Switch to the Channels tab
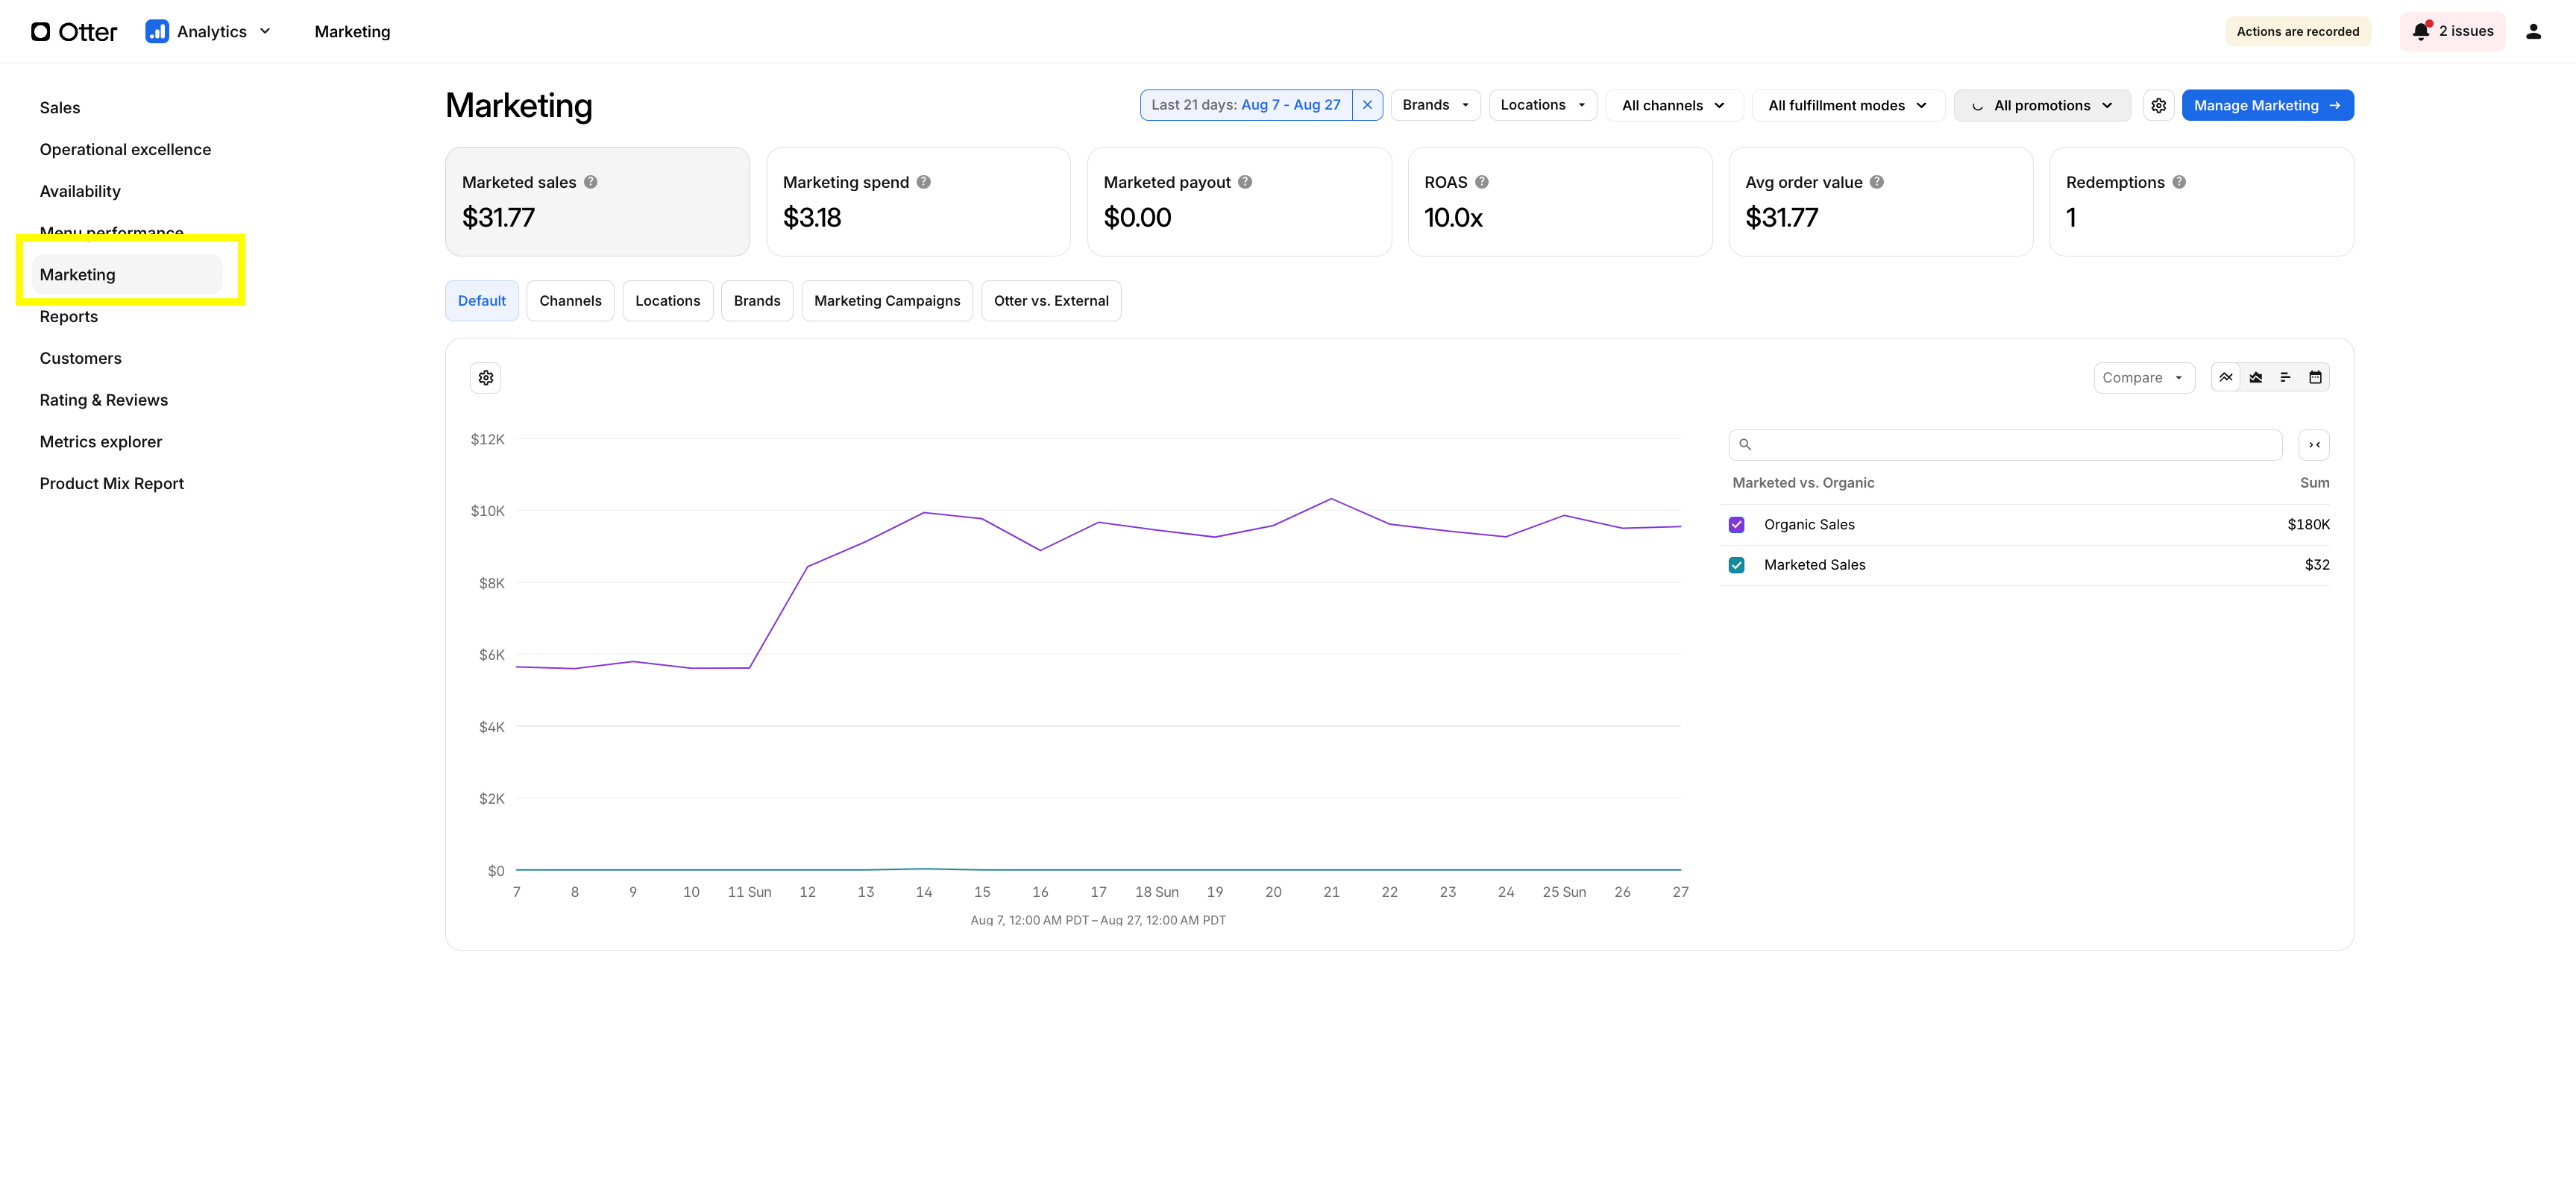 point(570,301)
